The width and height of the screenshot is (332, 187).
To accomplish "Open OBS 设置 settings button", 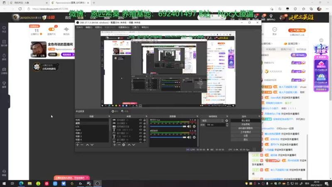I will pos(246,136).
